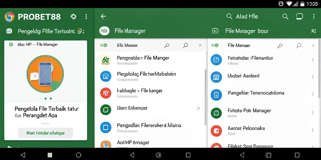The height and width of the screenshot is (160, 321).
Task: Click the Viast Hohdar alulage button
Action: click(45, 133)
